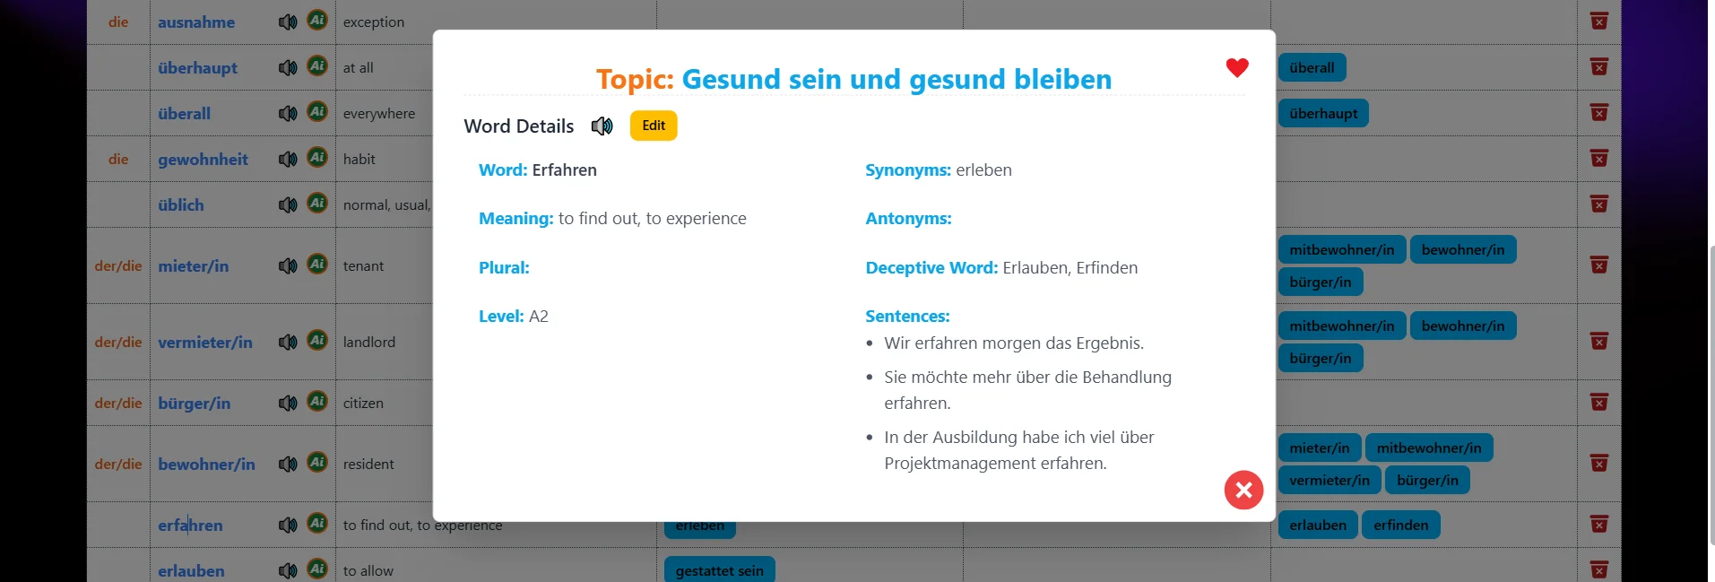Play pronunciation for gewohnheit

(287, 160)
